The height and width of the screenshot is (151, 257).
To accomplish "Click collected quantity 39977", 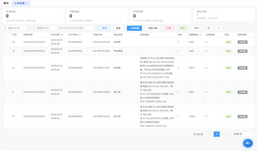I will (192, 68).
